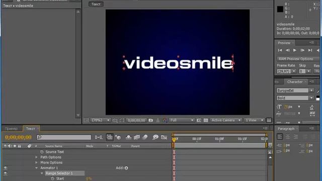Click the label tag column header icon
This screenshot has width=322, height=181.
29,146
